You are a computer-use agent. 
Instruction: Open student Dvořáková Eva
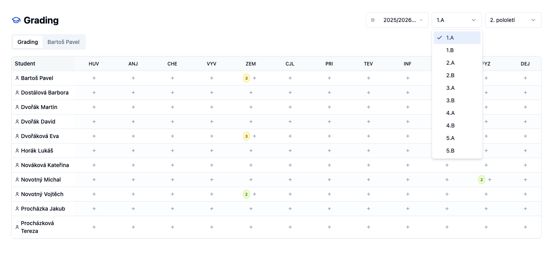[40, 136]
